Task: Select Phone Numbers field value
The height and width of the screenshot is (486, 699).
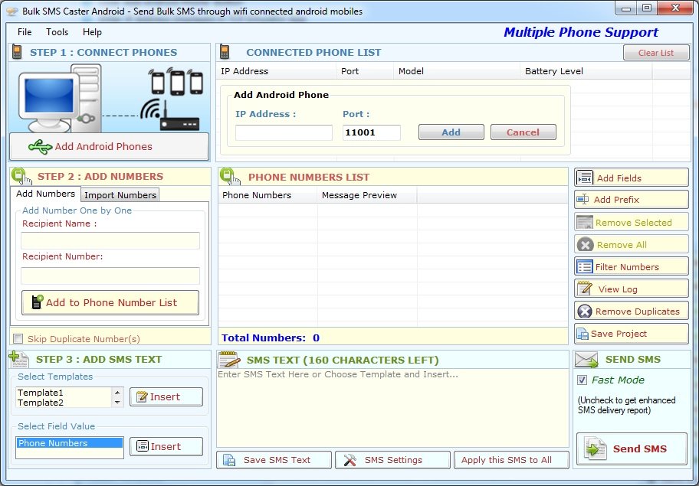Action: point(69,443)
